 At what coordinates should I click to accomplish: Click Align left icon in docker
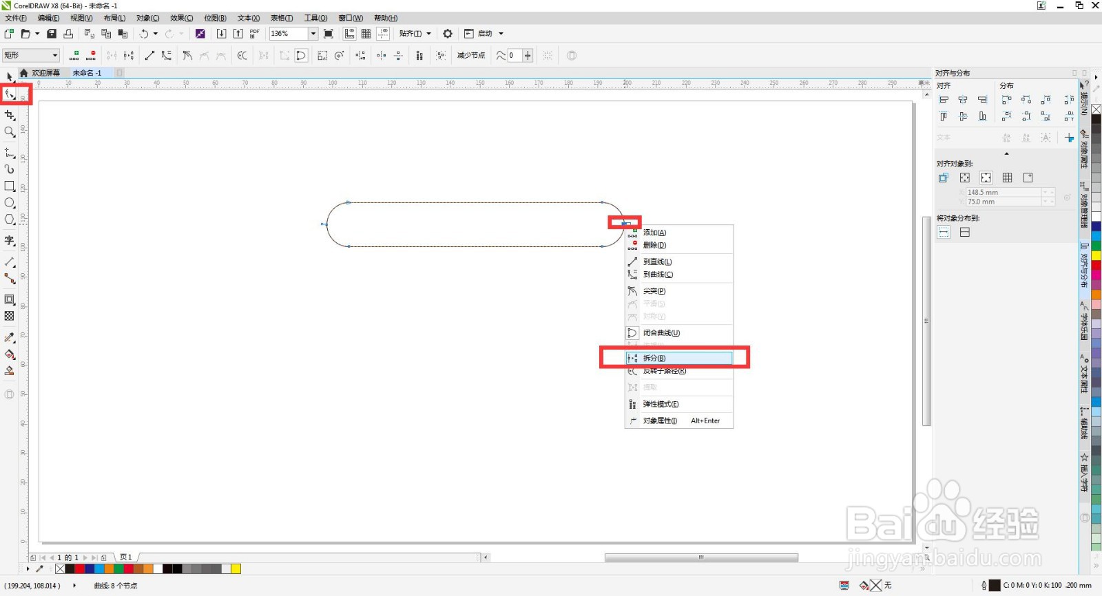coord(944,100)
